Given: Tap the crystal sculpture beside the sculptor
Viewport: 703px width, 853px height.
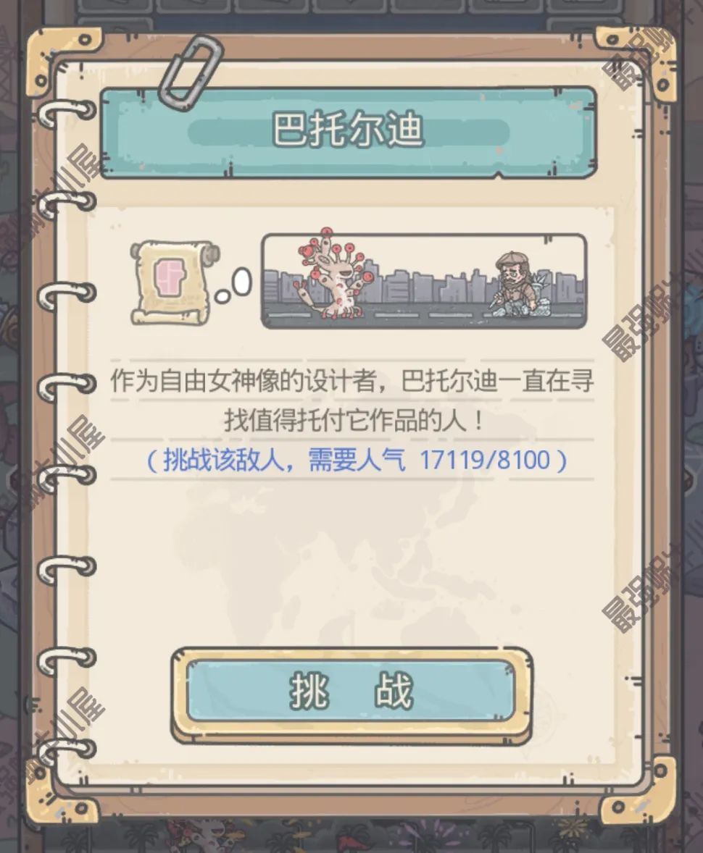Looking at the screenshot, I should pyautogui.click(x=543, y=294).
